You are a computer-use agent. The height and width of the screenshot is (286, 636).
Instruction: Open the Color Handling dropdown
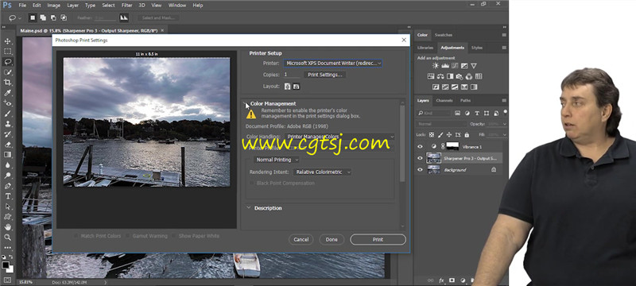[340, 137]
